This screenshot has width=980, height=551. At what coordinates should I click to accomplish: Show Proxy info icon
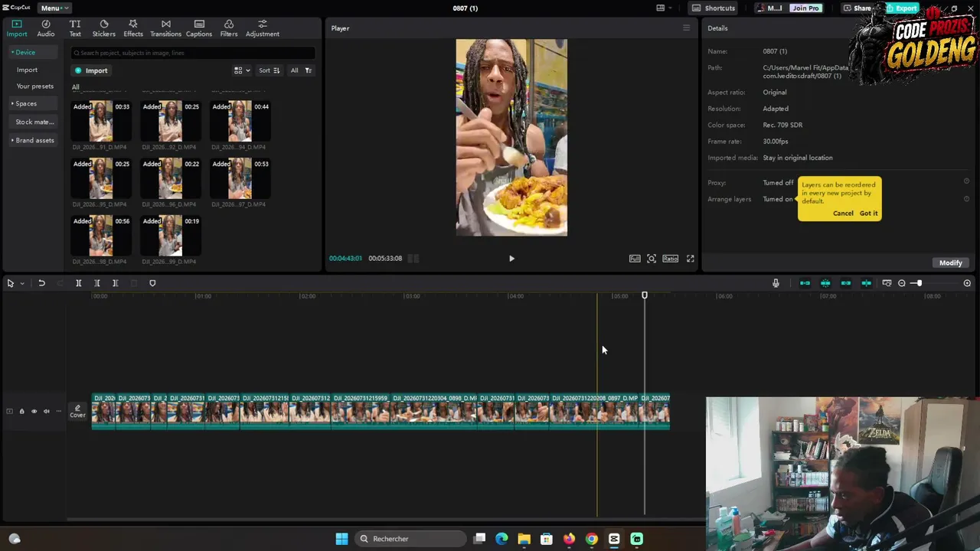click(x=966, y=181)
